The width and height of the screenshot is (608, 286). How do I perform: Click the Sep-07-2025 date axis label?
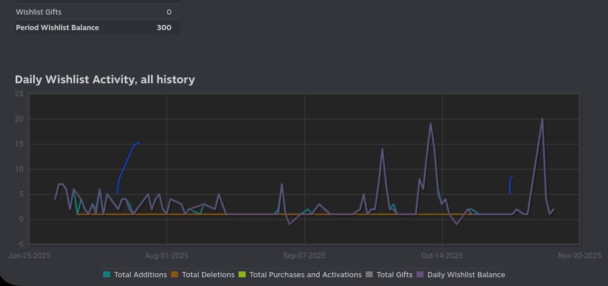pos(305,256)
